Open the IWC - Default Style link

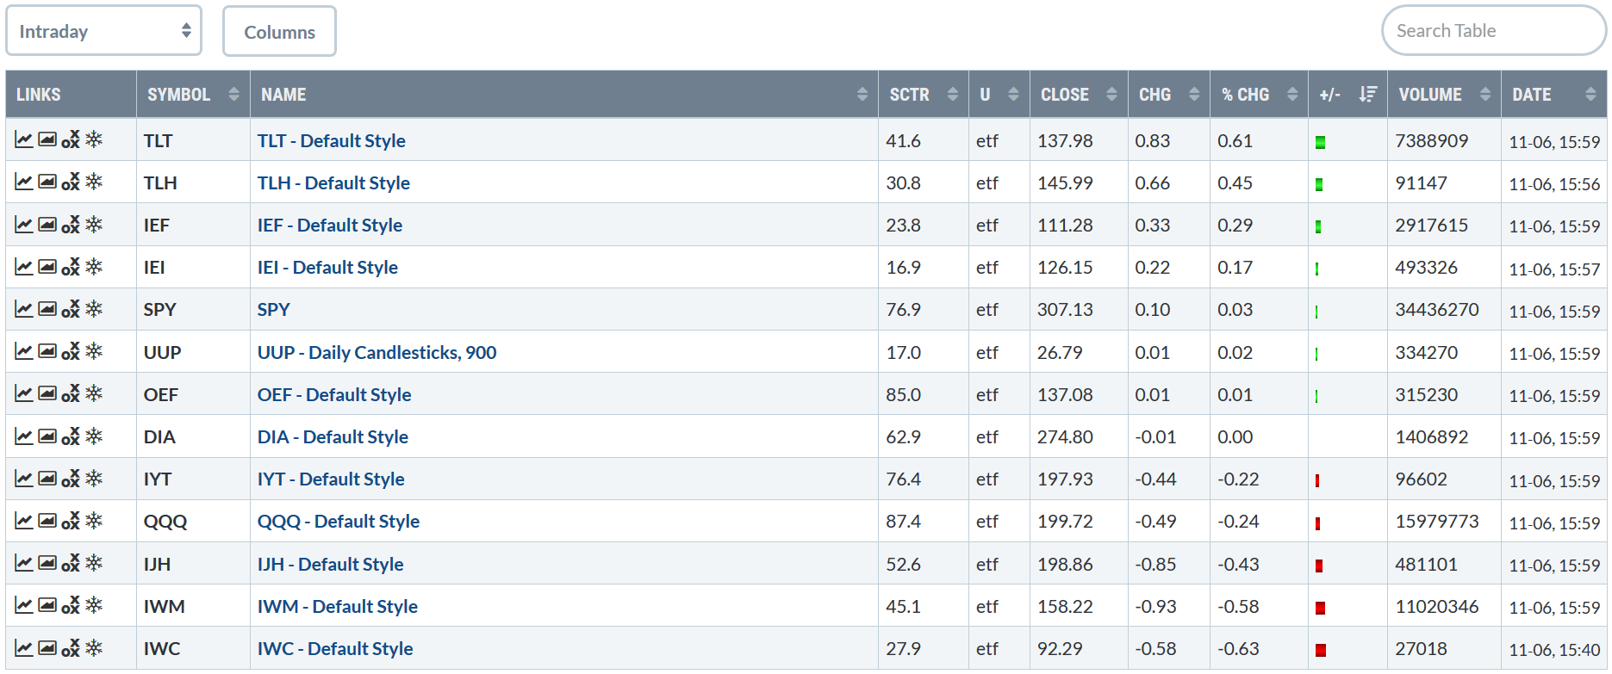(334, 648)
